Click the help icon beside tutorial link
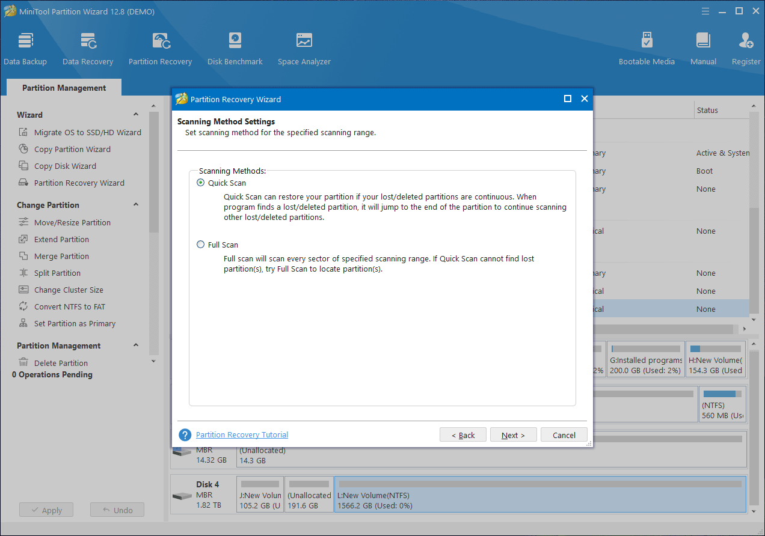The image size is (765, 536). 185,435
